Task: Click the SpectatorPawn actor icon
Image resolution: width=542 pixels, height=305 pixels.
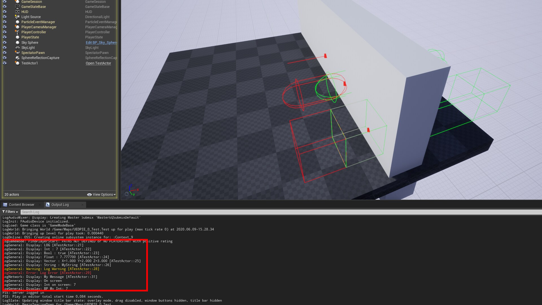Action: (x=18, y=53)
